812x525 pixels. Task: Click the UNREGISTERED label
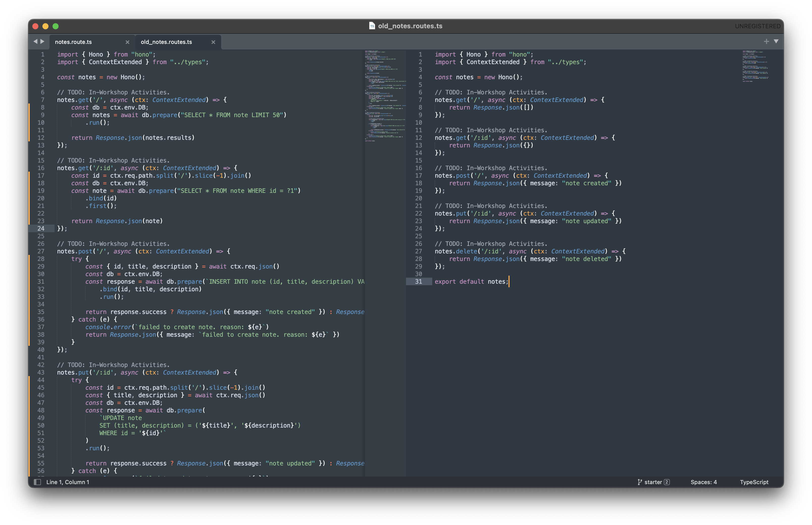coord(758,26)
